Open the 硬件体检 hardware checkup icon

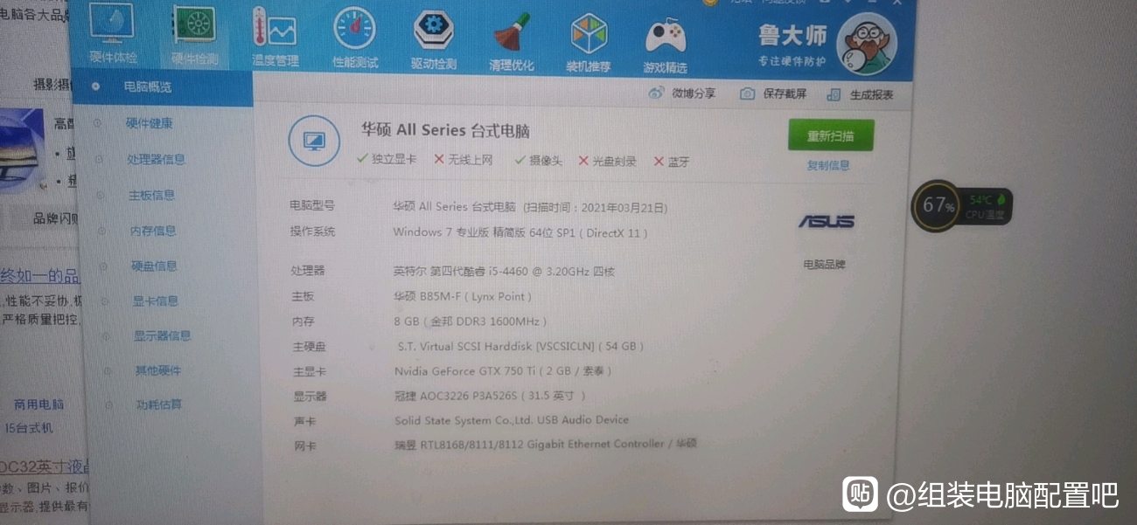tap(113, 34)
